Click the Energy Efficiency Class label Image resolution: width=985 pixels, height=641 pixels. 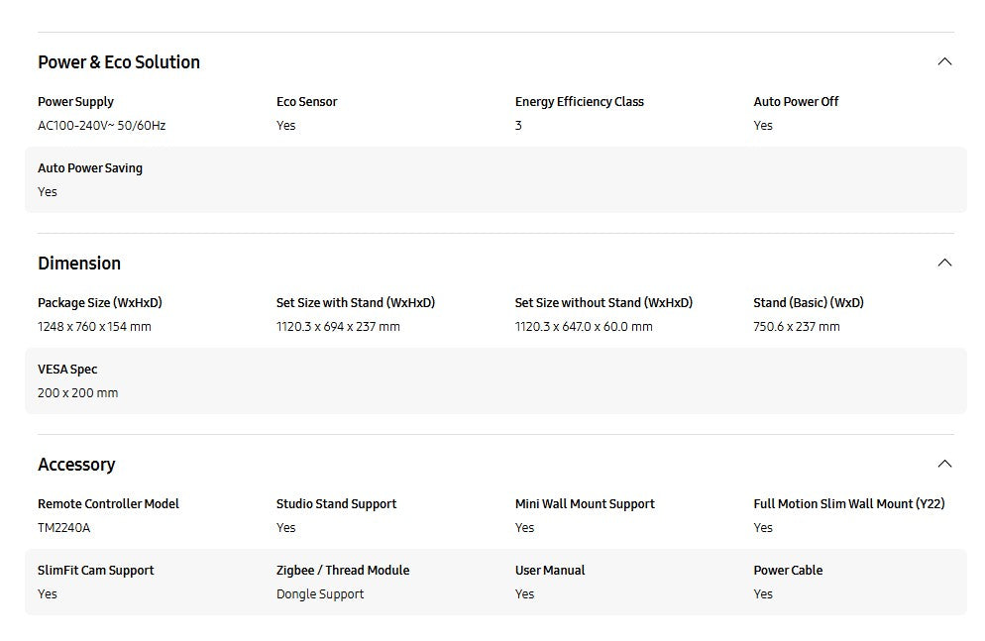pos(579,102)
